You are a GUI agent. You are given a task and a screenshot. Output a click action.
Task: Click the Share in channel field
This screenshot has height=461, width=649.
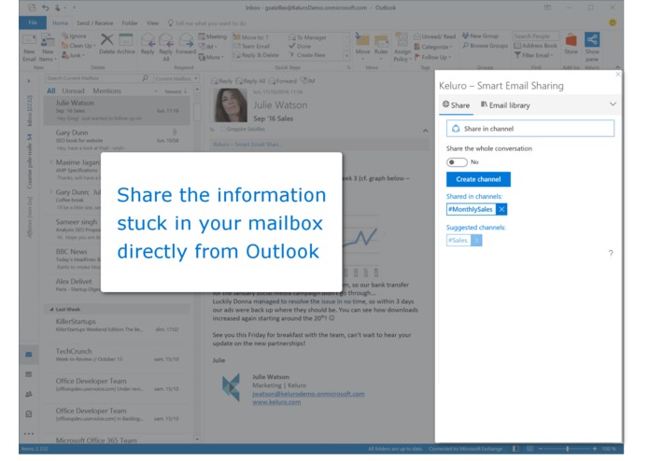[x=530, y=129]
